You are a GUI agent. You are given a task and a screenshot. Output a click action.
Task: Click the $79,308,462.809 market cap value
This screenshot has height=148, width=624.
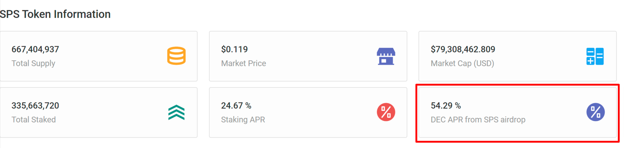463,49
